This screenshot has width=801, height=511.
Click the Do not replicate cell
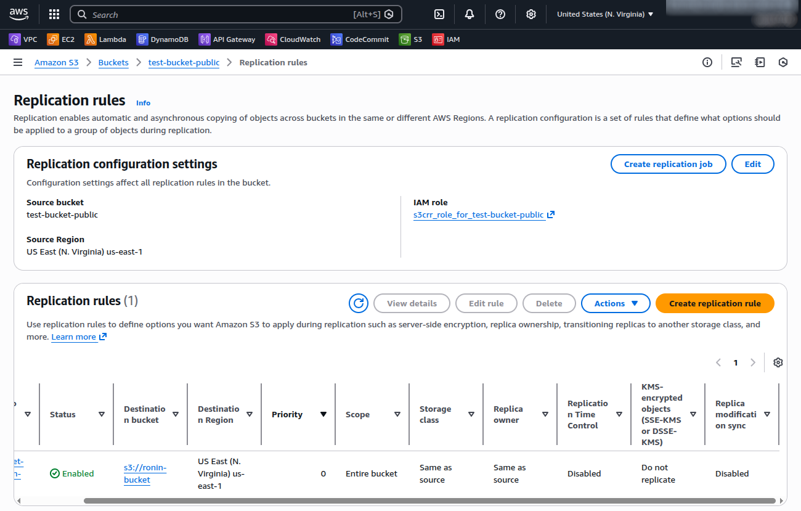tap(658, 473)
